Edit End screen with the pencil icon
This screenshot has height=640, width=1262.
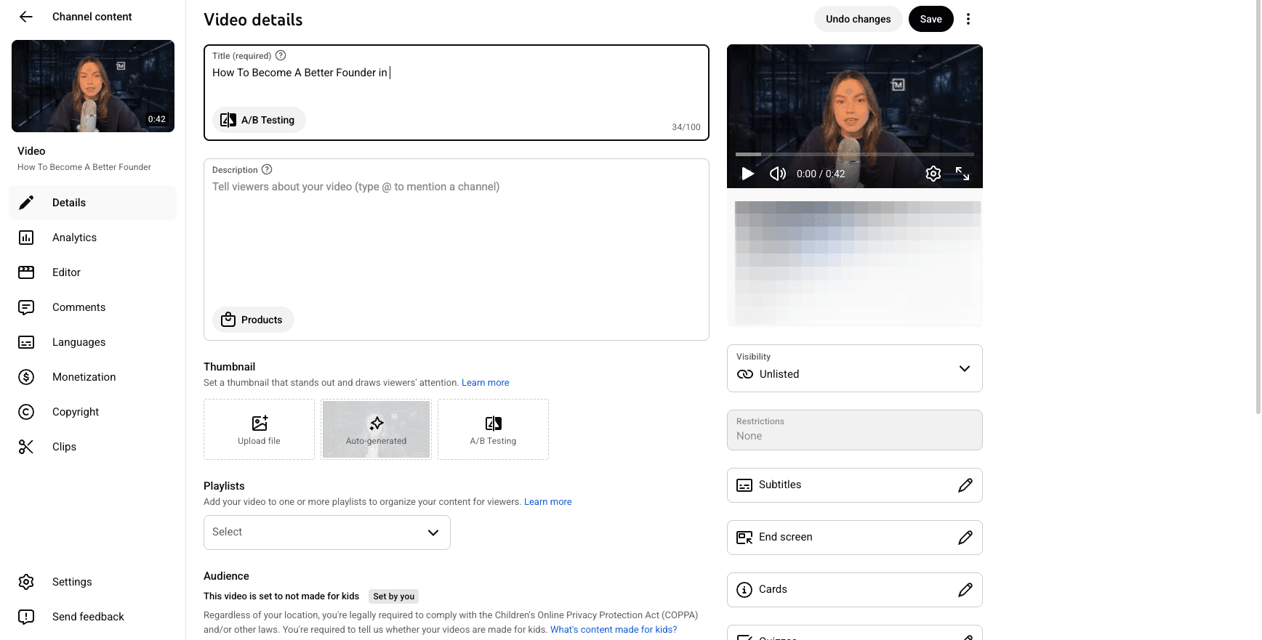pos(965,538)
